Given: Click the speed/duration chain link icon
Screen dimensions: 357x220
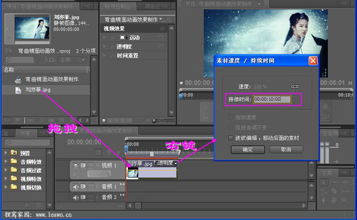Looking at the screenshot, I should [295, 86].
